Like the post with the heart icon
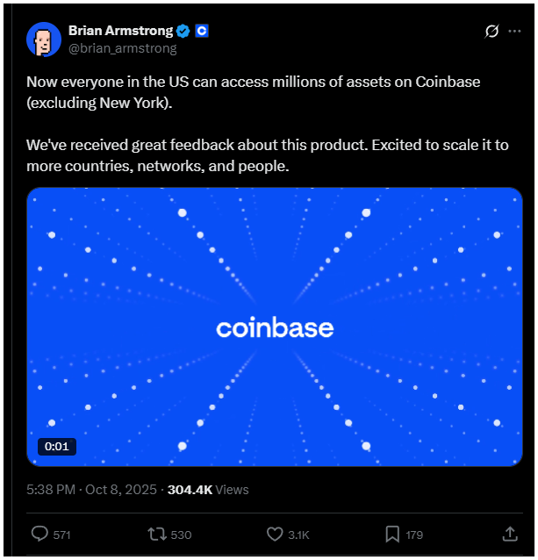The width and height of the screenshot is (538, 560). tap(275, 534)
